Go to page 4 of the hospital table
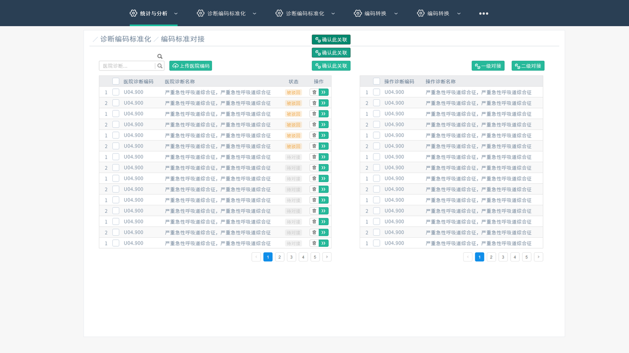The height and width of the screenshot is (353, 629). 303,257
